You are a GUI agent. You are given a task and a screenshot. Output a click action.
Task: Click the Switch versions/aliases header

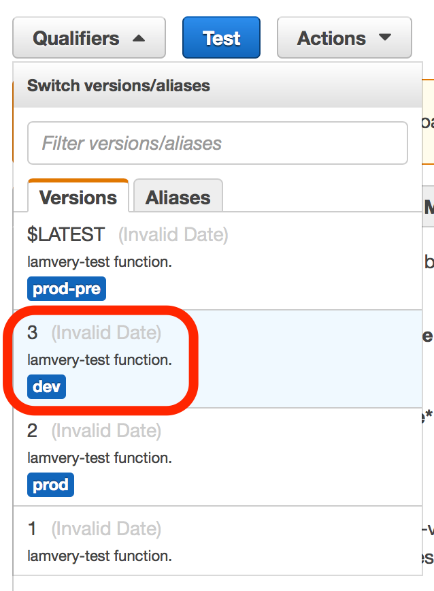click(x=118, y=86)
